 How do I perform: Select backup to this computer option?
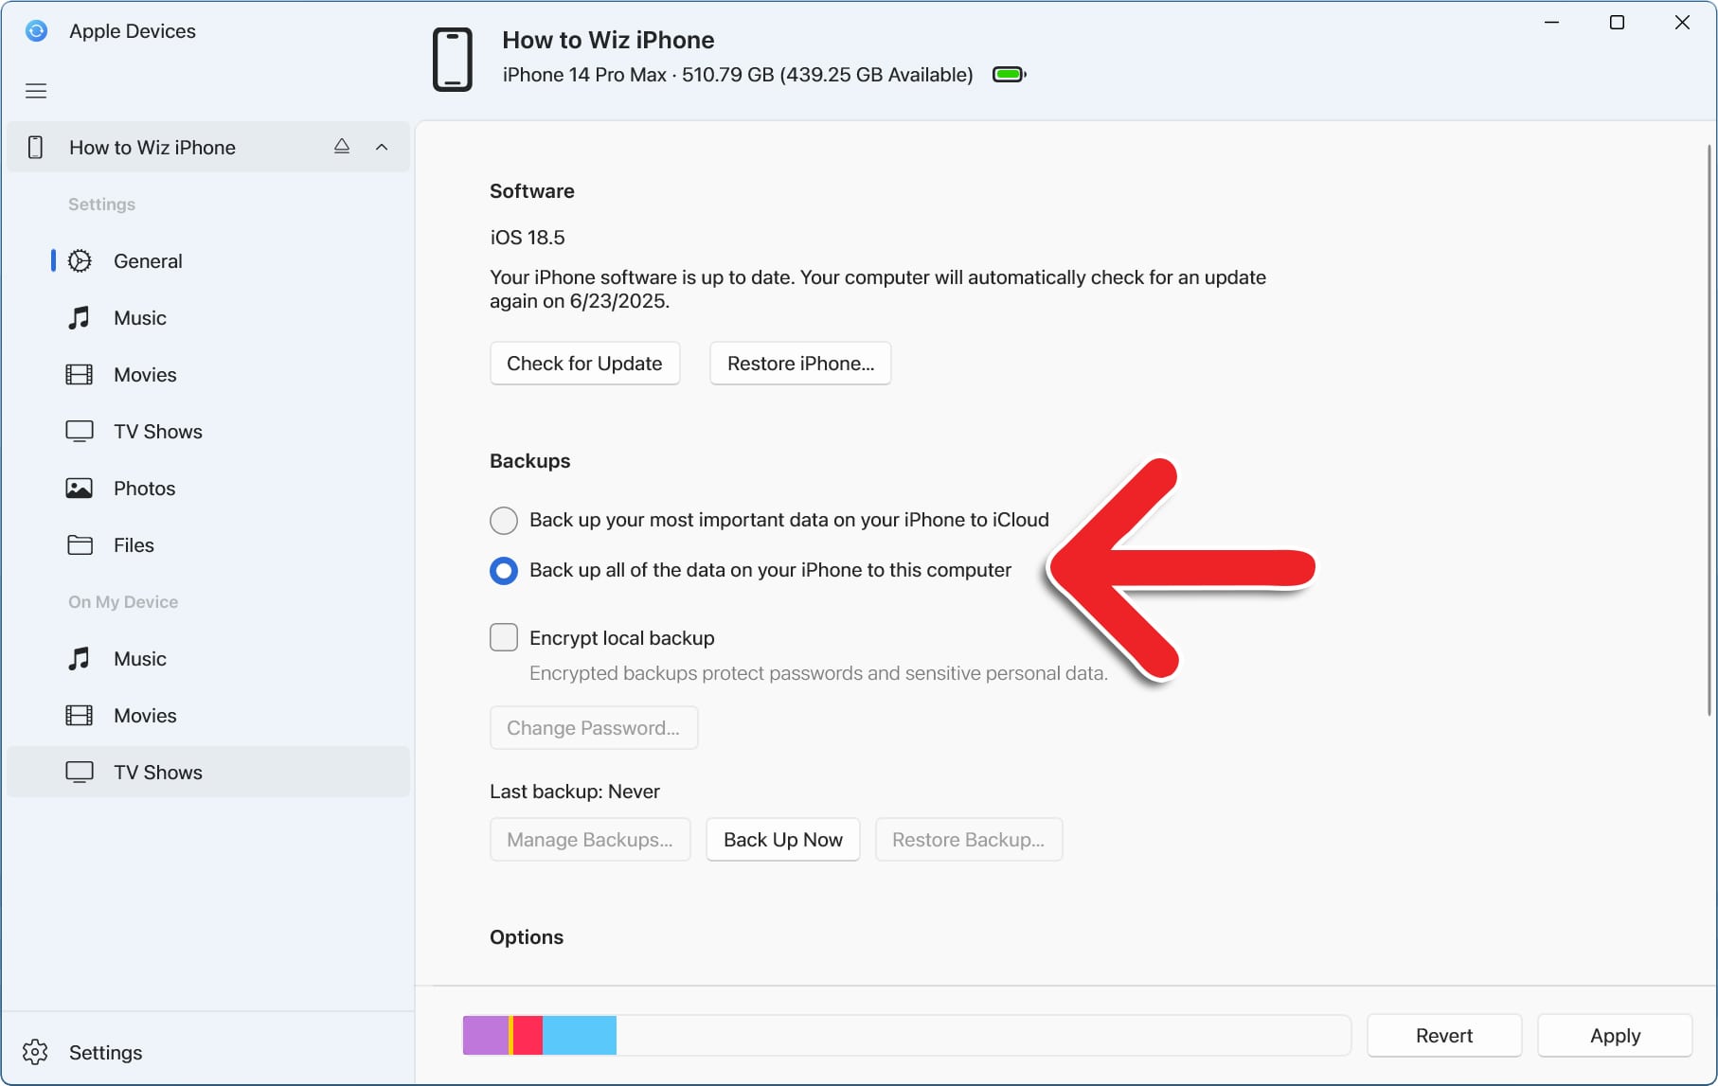503,570
